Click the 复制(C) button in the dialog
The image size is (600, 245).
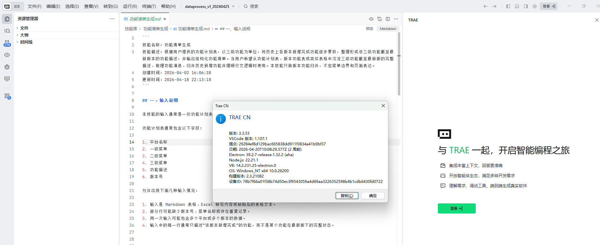(347, 196)
